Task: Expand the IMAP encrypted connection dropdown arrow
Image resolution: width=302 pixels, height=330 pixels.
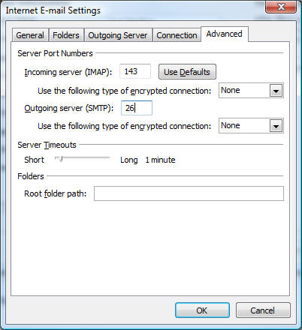Action: [276, 91]
